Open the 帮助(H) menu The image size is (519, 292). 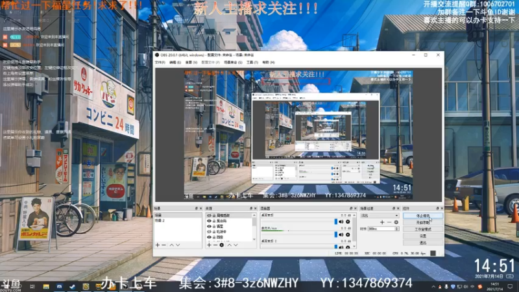pyautogui.click(x=269, y=62)
